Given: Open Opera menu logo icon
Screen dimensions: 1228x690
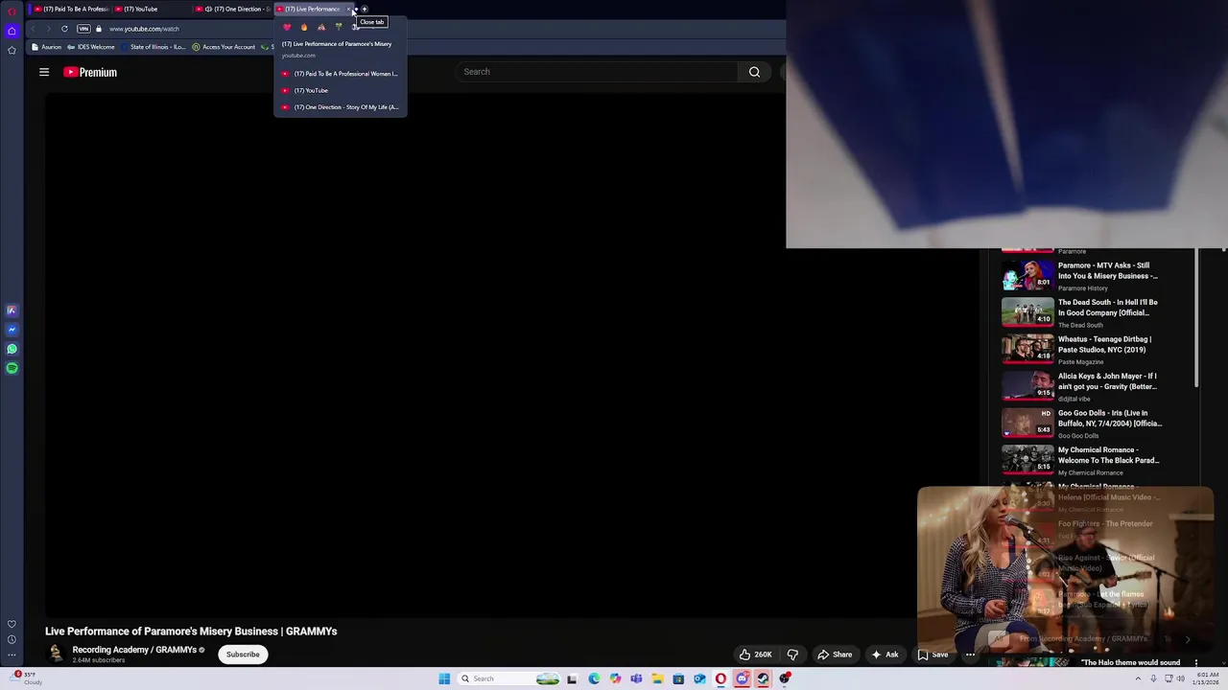Looking at the screenshot, I should [12, 11].
